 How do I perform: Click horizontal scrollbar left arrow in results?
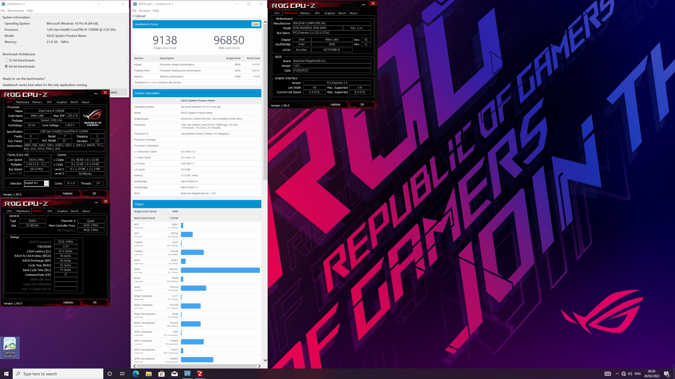[135, 366]
